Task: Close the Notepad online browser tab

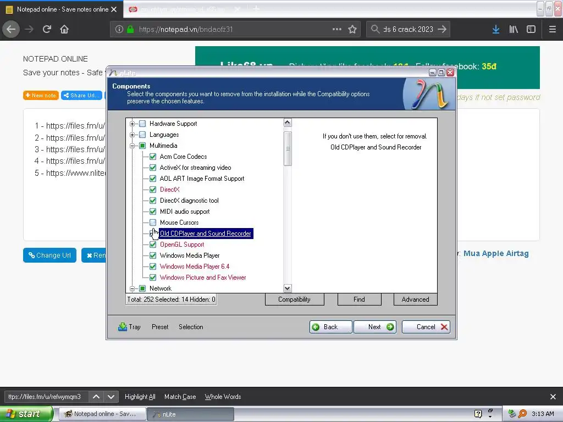Action: pos(114,9)
